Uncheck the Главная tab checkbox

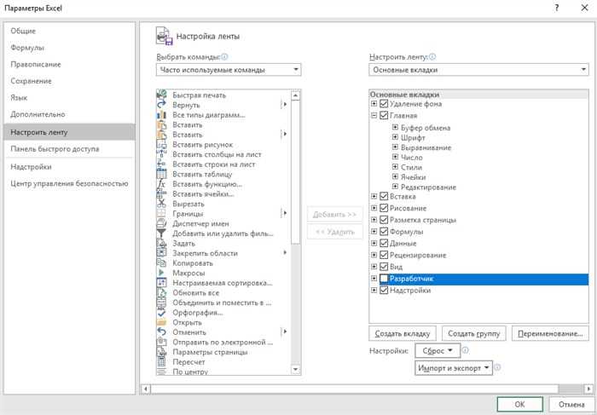coord(384,116)
